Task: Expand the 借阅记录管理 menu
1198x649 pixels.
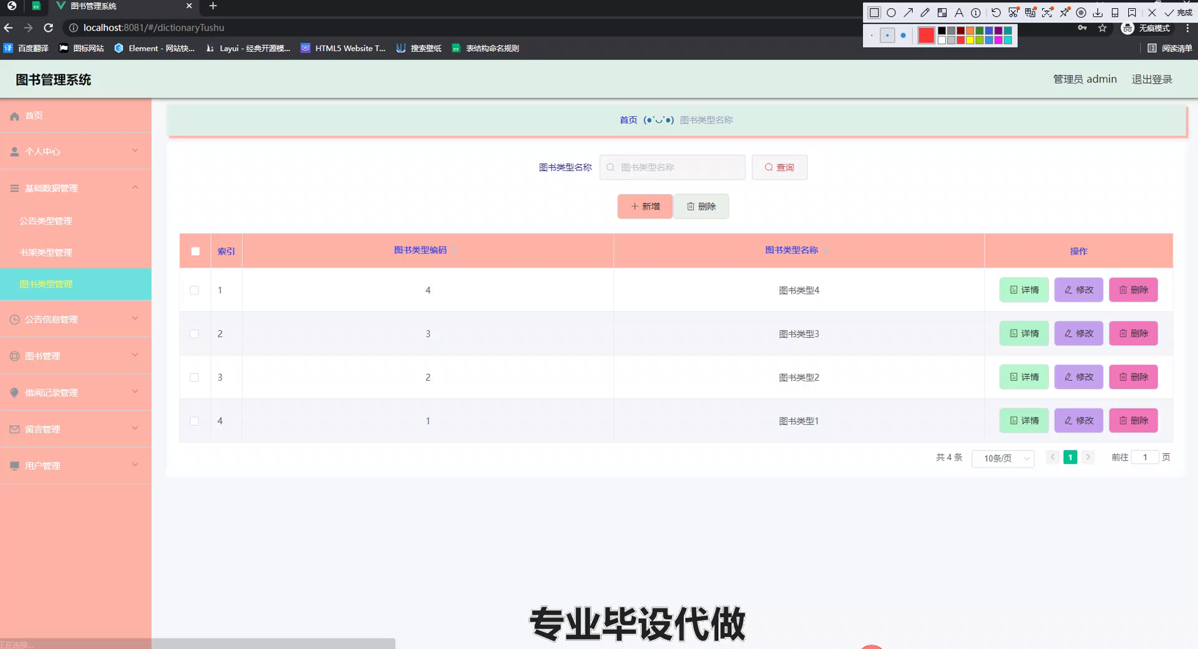Action: pyautogui.click(x=75, y=393)
